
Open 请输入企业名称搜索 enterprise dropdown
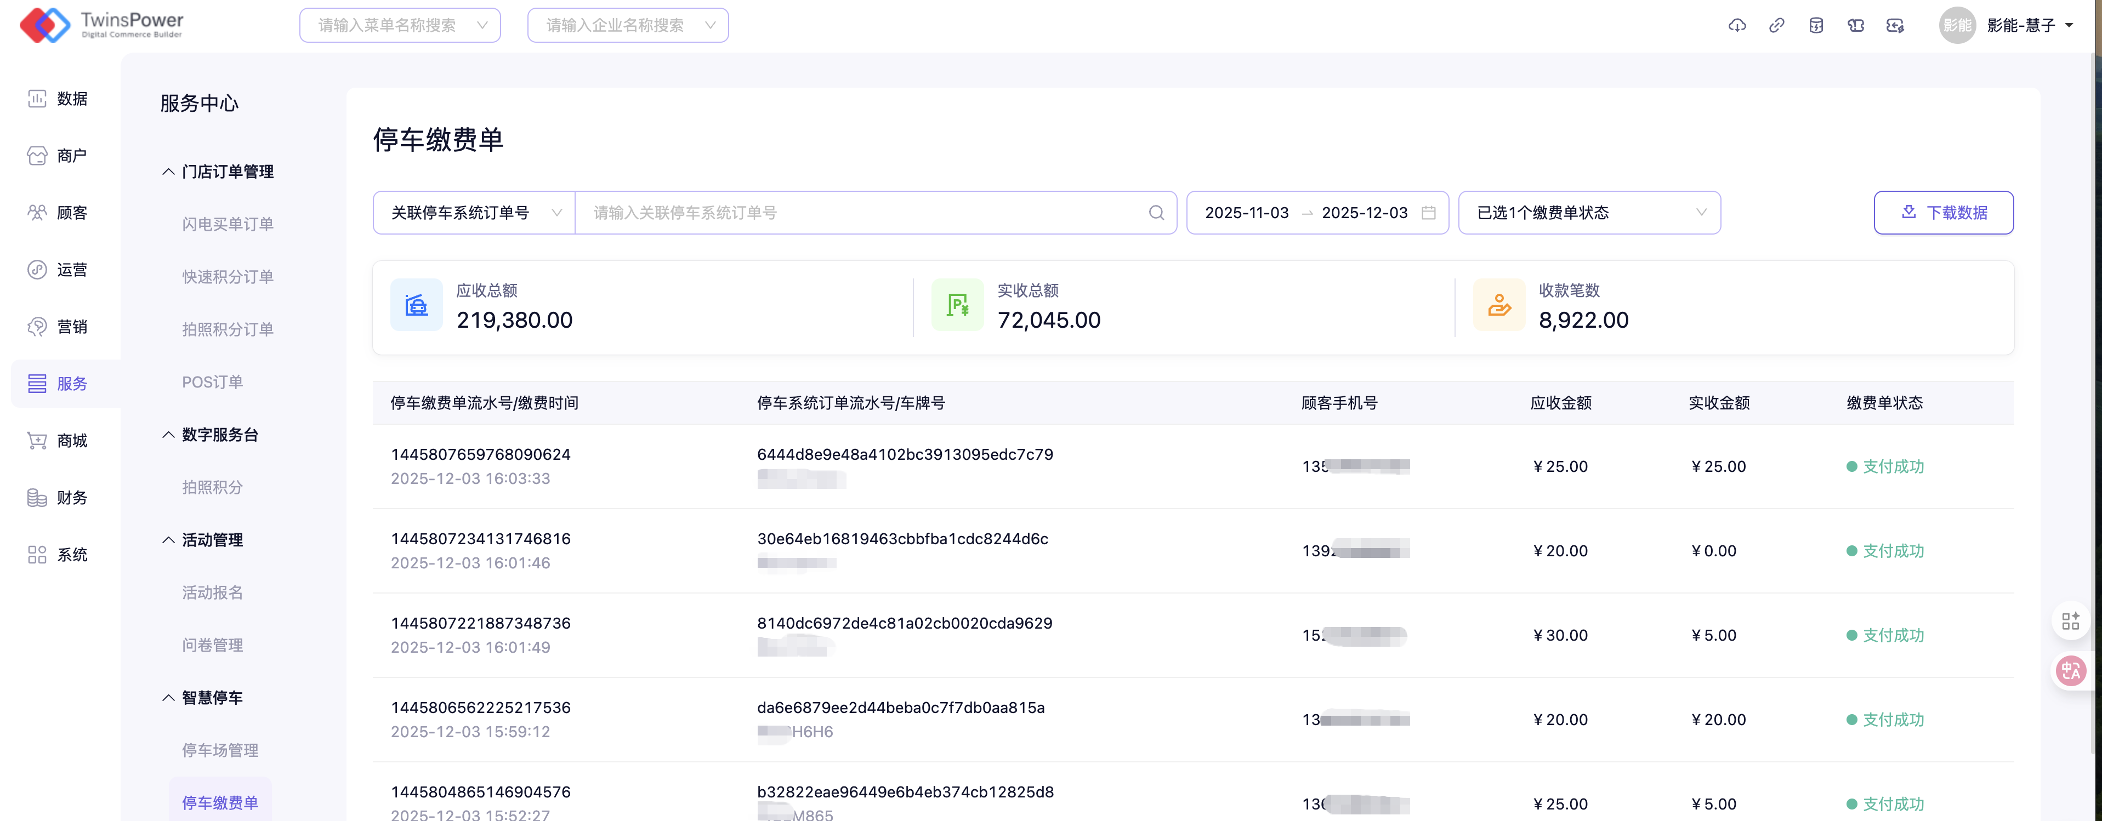click(x=628, y=25)
